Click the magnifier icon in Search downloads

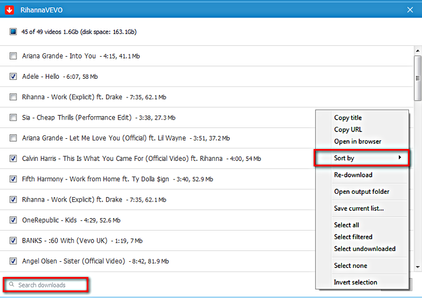[11, 284]
